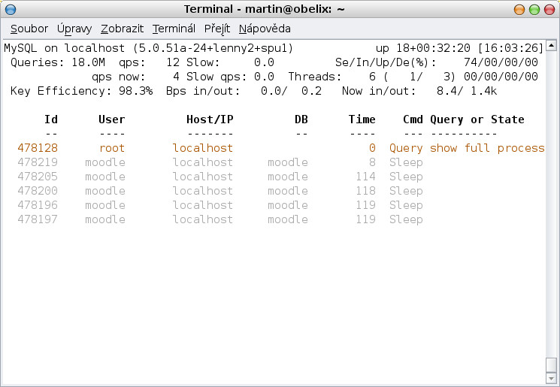Open the Přejít menu

tap(217, 29)
